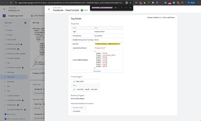This screenshot has height=121, width=201.
Task: Go back in browser history
Action: pos(3,3)
